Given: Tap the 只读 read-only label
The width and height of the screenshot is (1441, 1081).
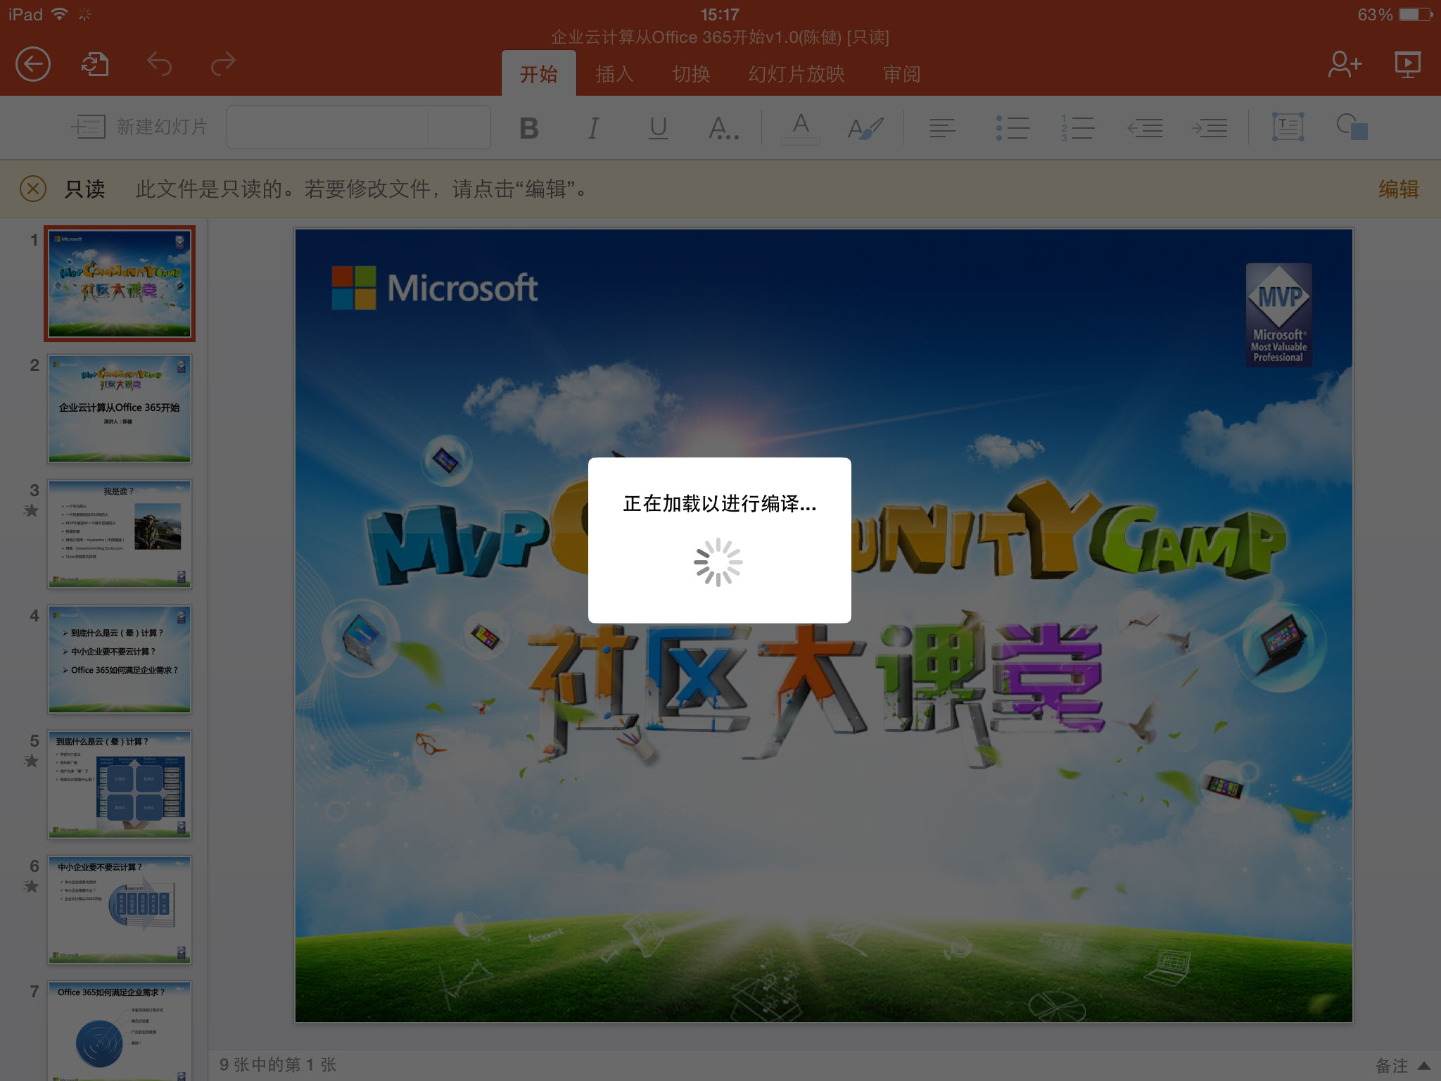Looking at the screenshot, I should 84,189.
